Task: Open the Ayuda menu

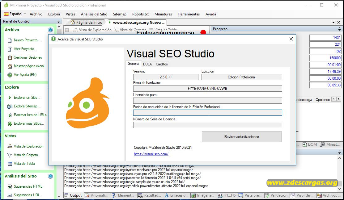Action: click(x=210, y=14)
